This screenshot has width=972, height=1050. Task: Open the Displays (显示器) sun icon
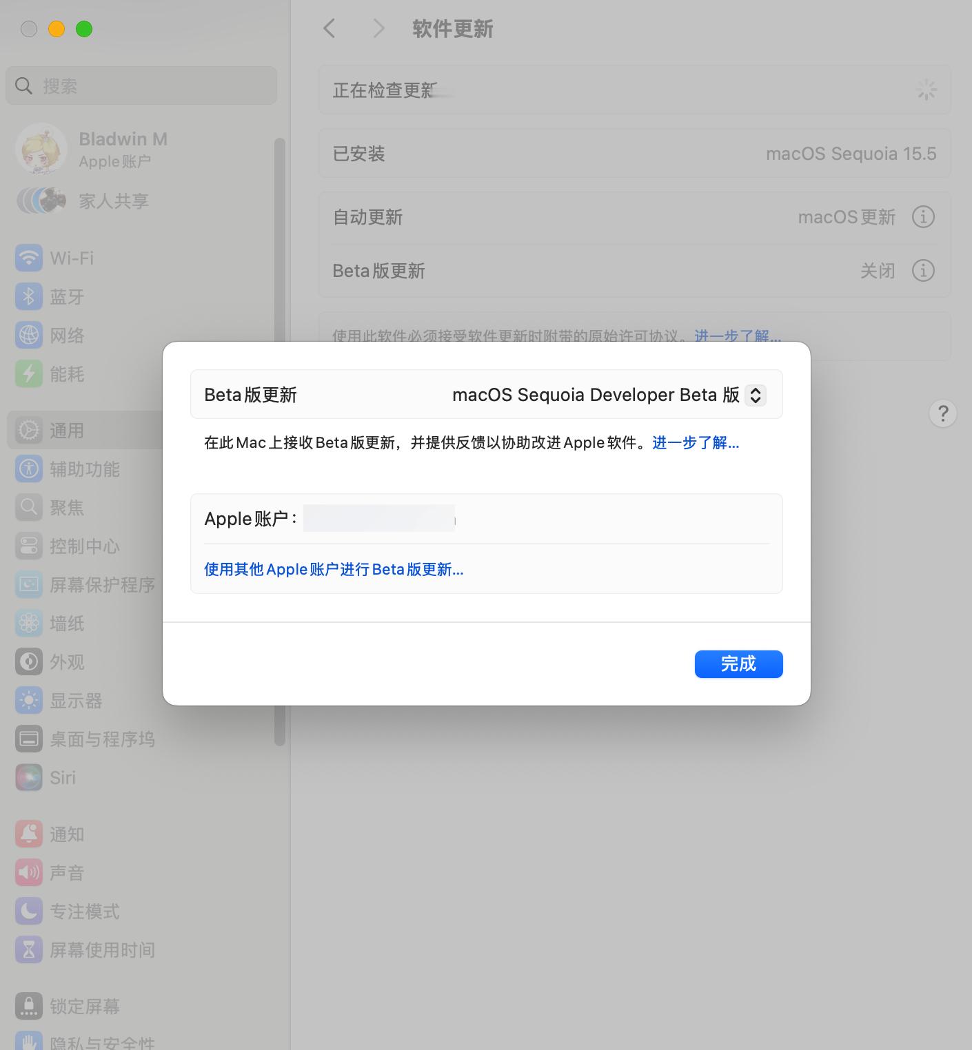click(x=28, y=701)
